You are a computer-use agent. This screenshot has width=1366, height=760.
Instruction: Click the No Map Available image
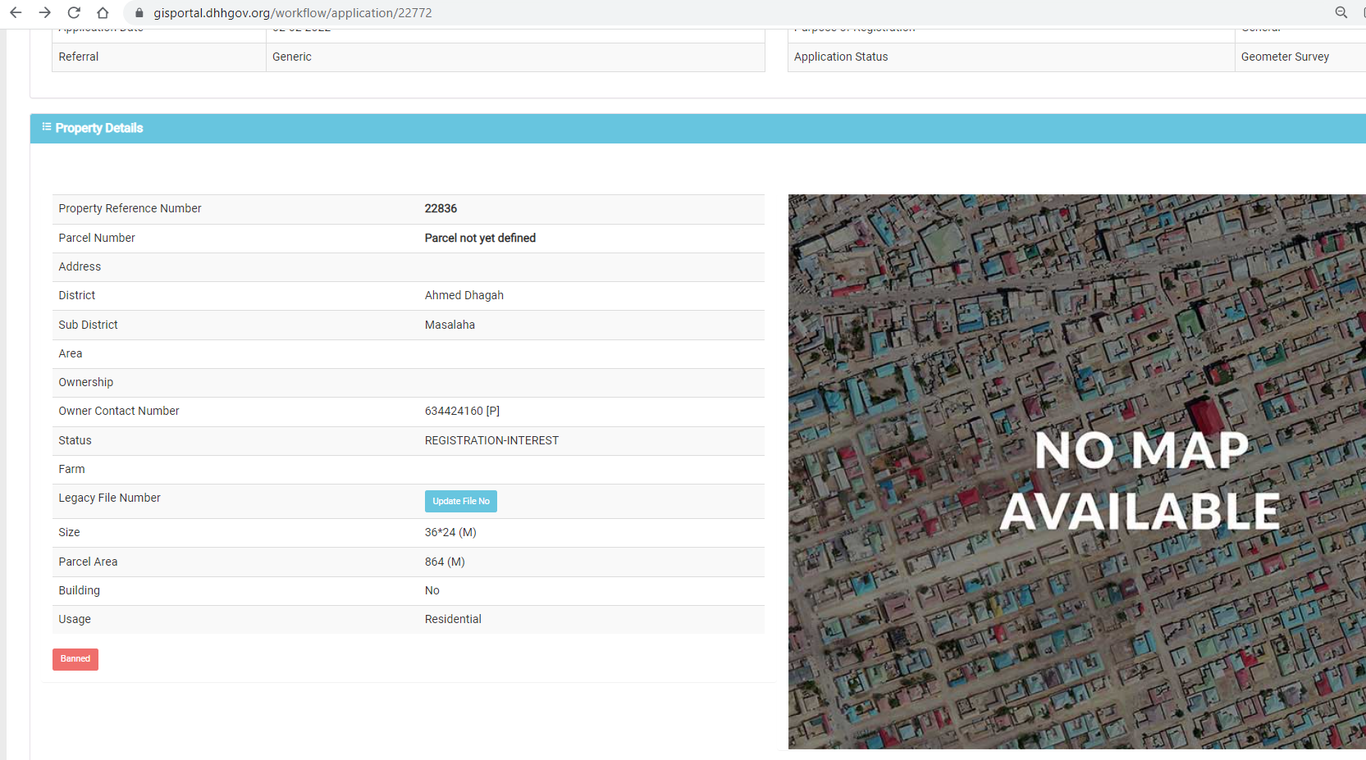pyautogui.click(x=1077, y=471)
